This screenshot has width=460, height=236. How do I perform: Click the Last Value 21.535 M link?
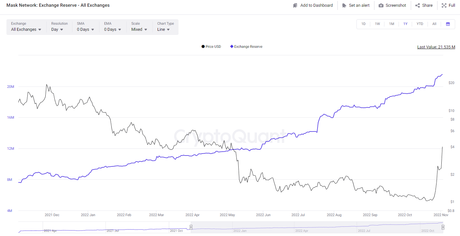(436, 47)
